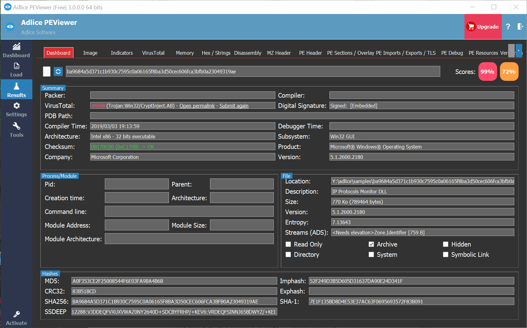
Task: Open permalink for the VirusTotal result
Action: coord(197,106)
